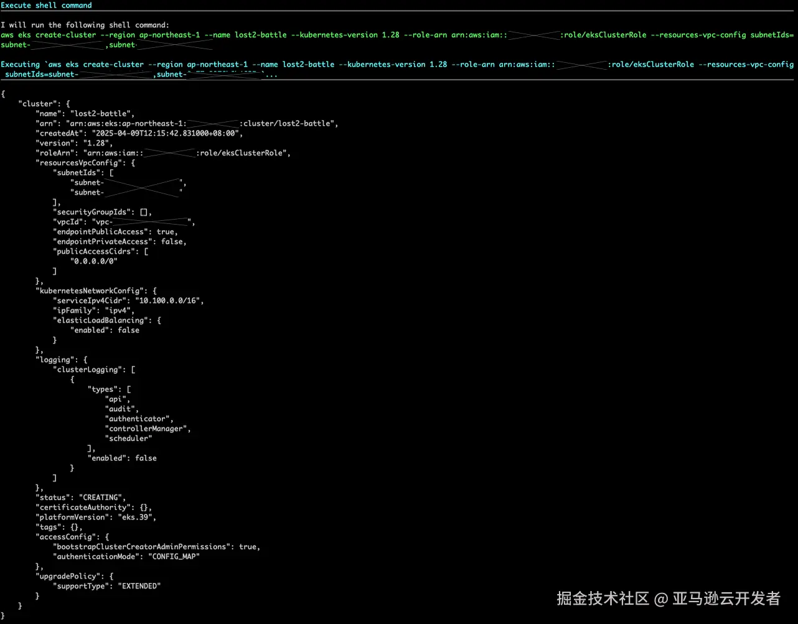Select the "kubernetesNetworkConfig": { line
The width and height of the screenshot is (798, 624).
96,291
